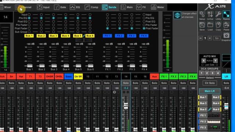Set Bus 1 tap to Post Fader
Viewport: 235px width, 132px height.
[29, 28]
